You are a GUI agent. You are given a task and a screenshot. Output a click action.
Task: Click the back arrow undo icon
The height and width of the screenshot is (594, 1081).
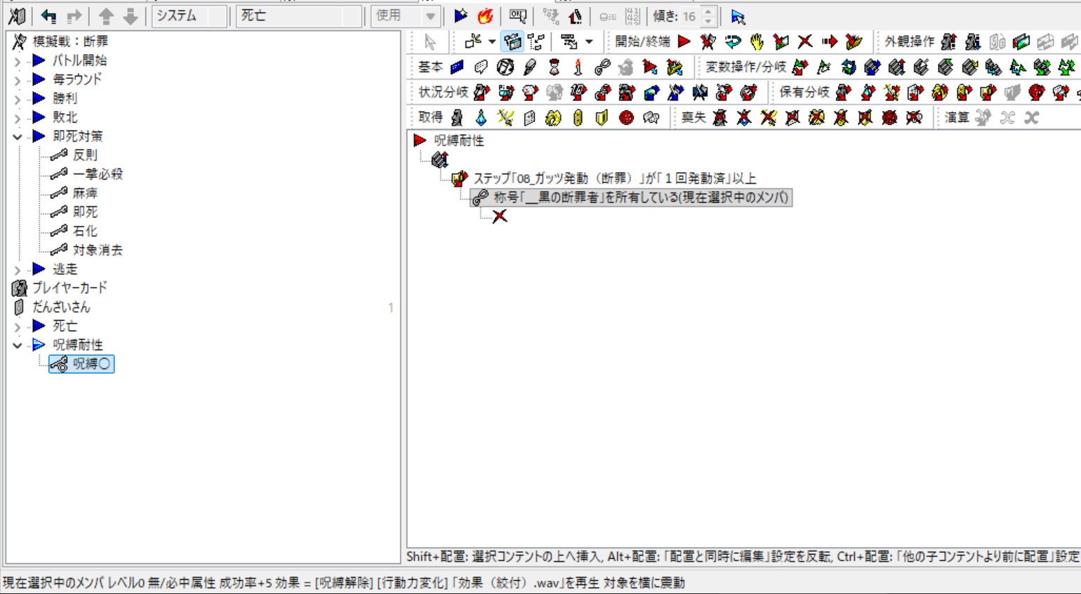[48, 15]
